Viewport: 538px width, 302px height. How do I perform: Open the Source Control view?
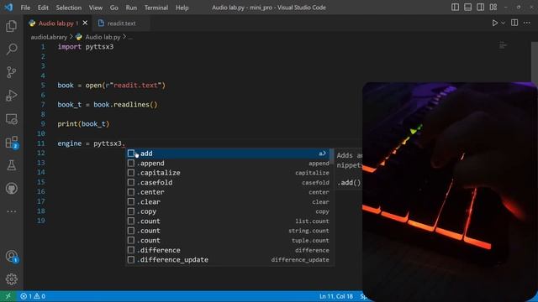(11, 72)
